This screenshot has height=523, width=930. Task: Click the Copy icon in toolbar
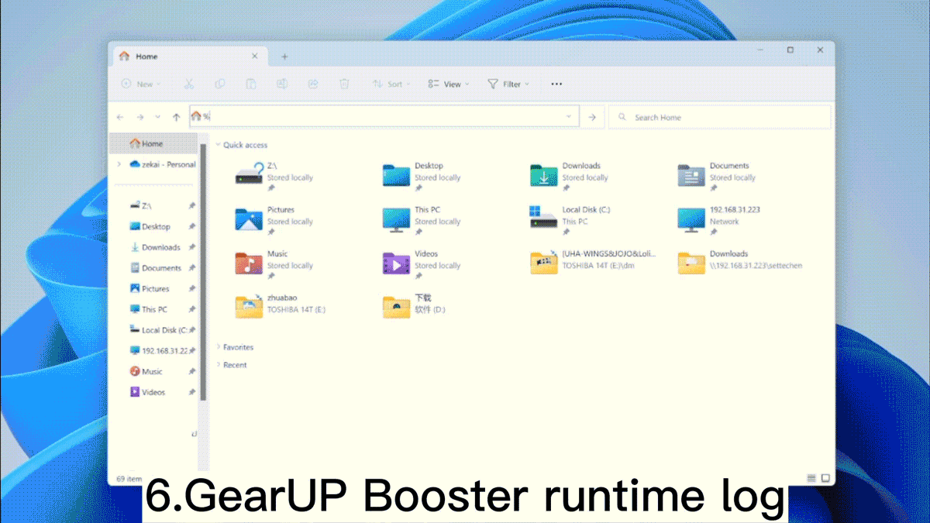(x=219, y=84)
